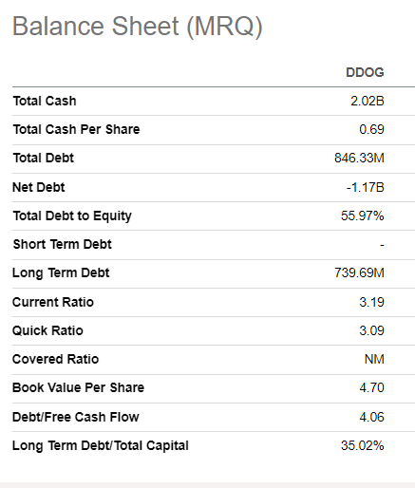
Task: Click the Covered Ratio label
Action: tap(56, 359)
